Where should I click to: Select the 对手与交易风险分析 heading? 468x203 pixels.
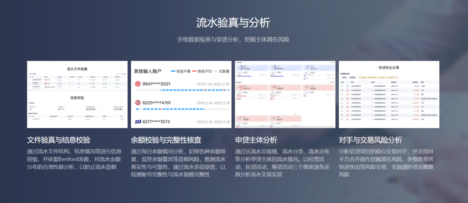click(x=371, y=140)
